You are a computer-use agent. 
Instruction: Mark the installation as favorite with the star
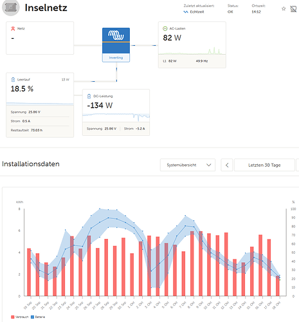click(x=284, y=8)
